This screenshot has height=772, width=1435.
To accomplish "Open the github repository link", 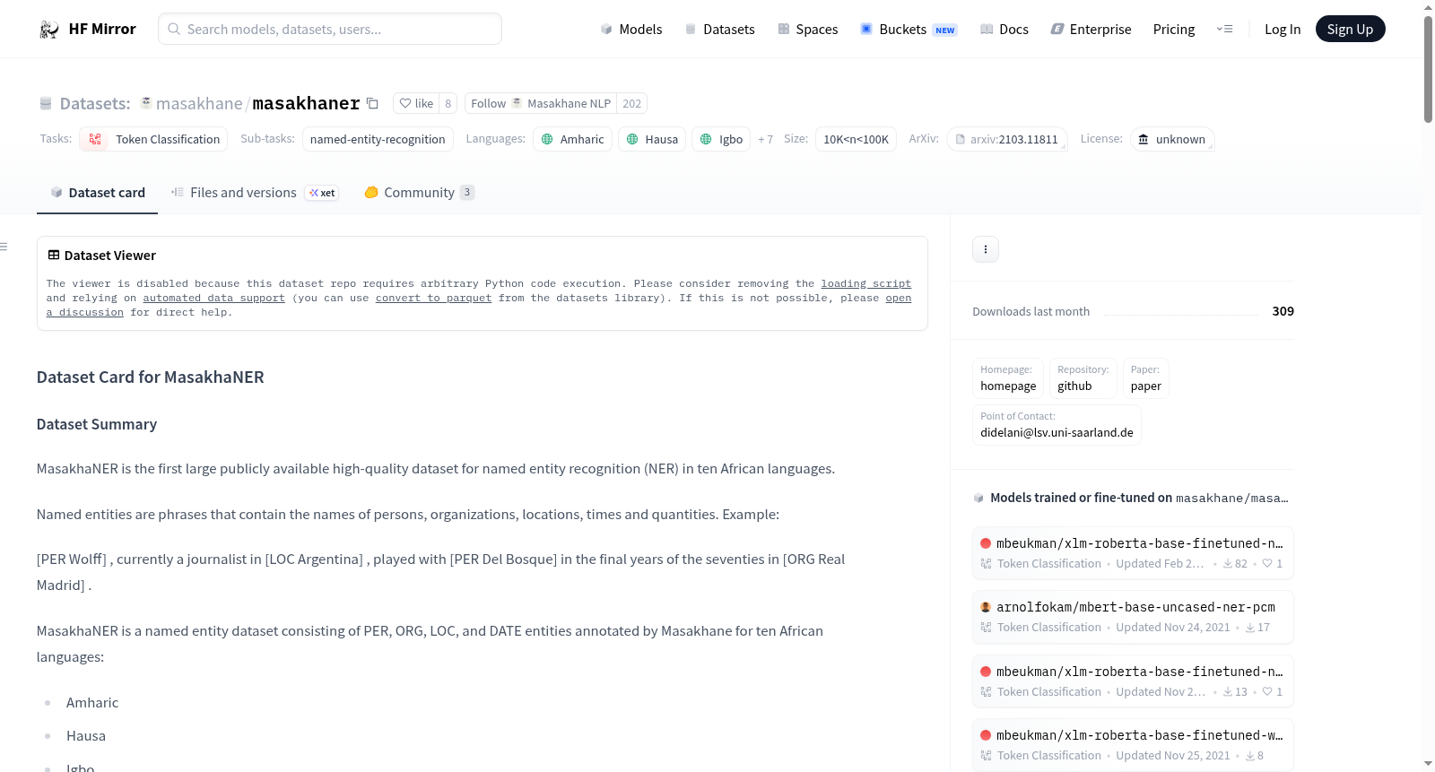I will [x=1083, y=377].
